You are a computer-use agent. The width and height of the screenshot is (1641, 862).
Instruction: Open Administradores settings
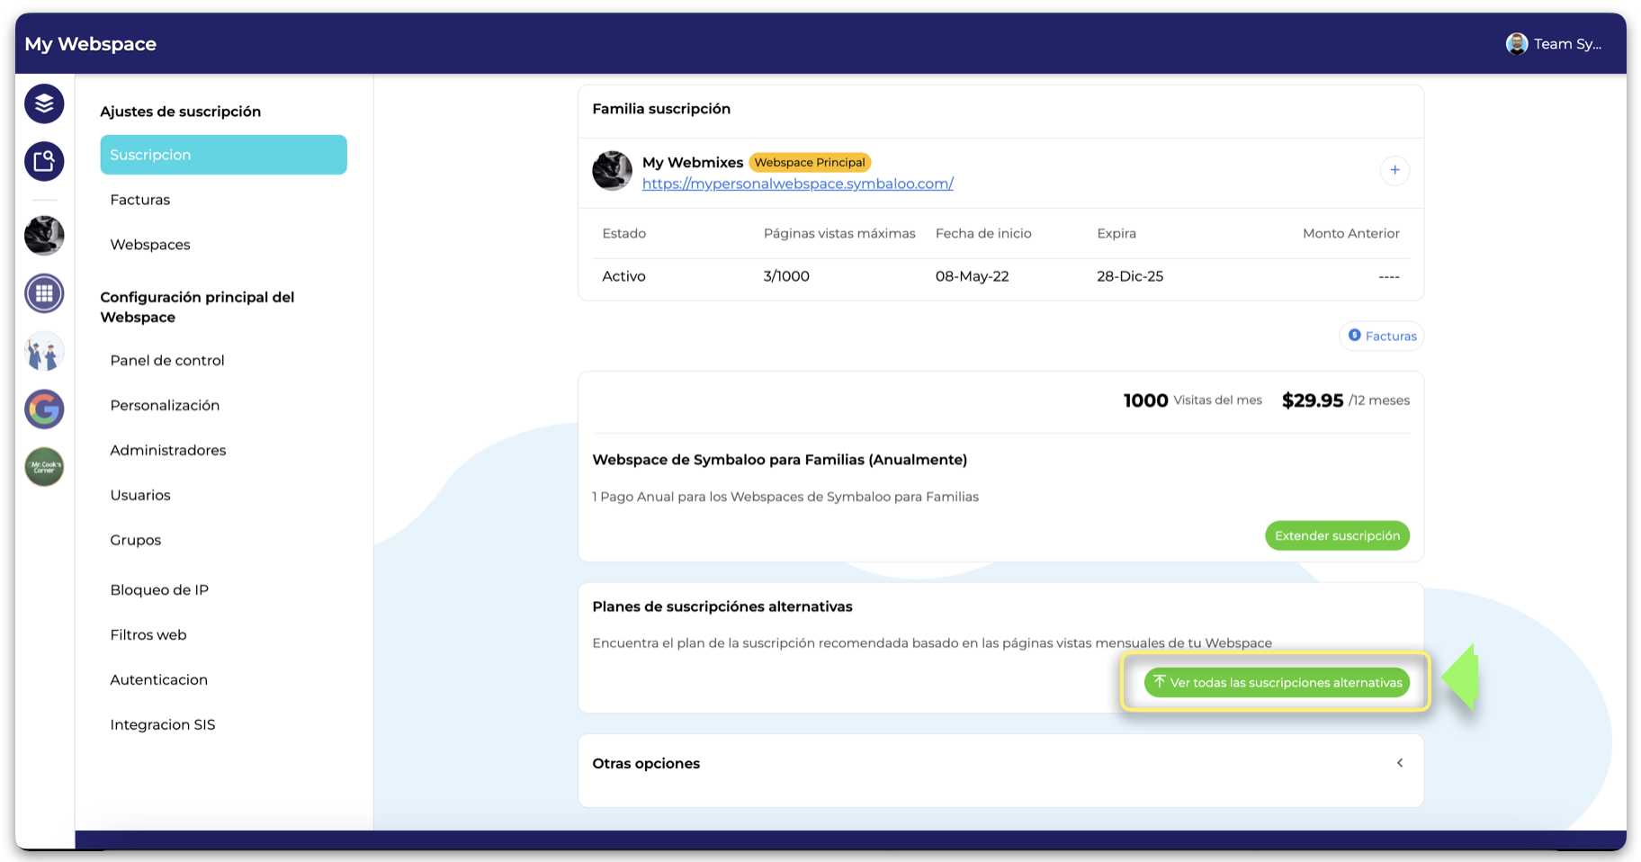pyautogui.click(x=168, y=450)
